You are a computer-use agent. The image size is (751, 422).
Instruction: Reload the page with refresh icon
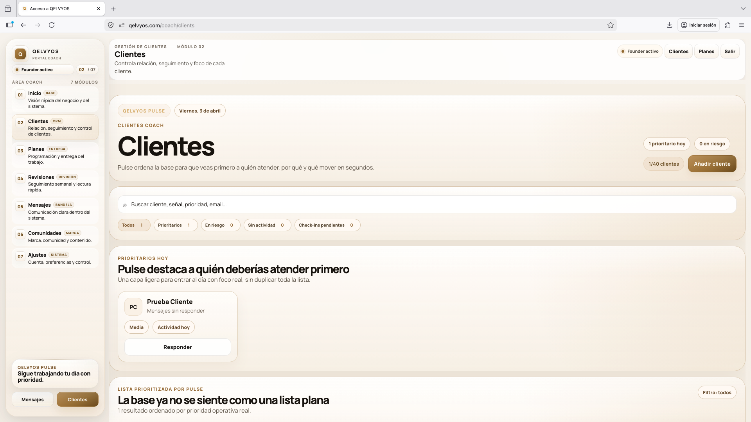[52, 25]
